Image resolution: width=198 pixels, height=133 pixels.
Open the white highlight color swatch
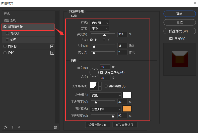point(127,95)
